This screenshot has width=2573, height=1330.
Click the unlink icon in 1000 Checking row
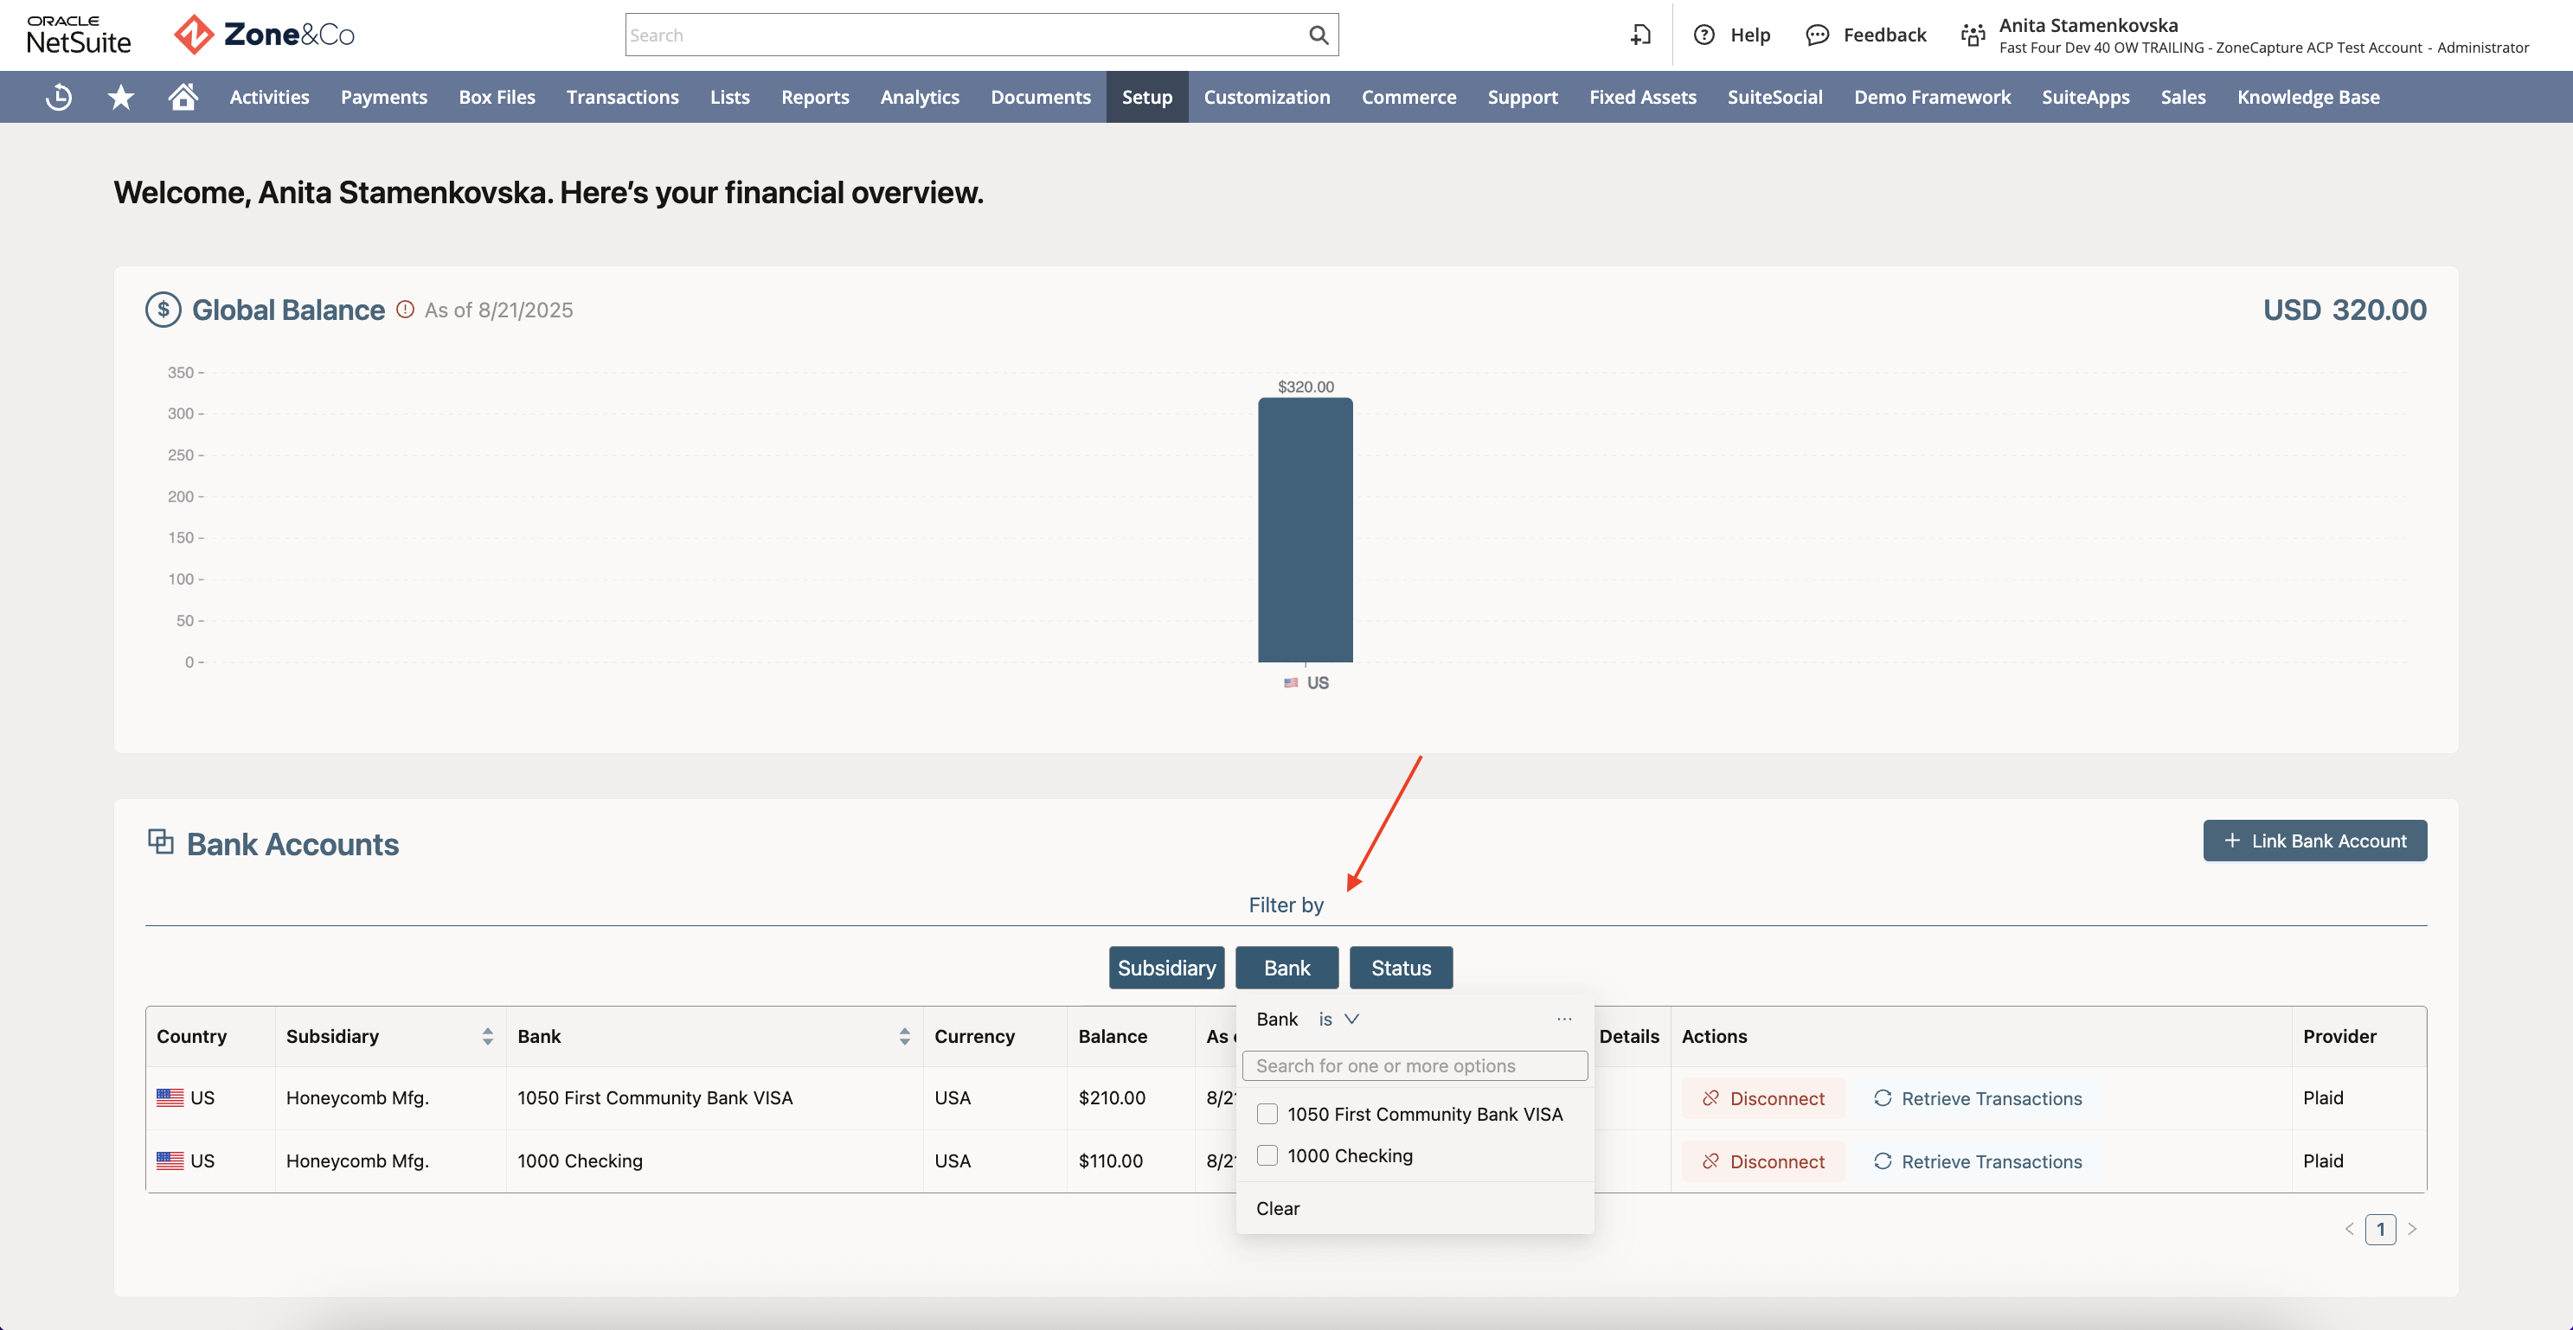(x=1710, y=1161)
